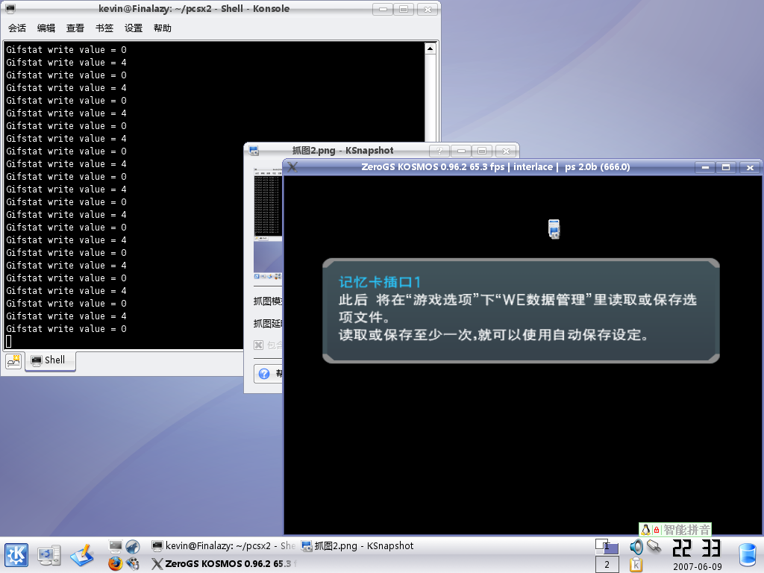Open the 会话 menu in Konsole
The width and height of the screenshot is (764, 573).
coord(17,28)
